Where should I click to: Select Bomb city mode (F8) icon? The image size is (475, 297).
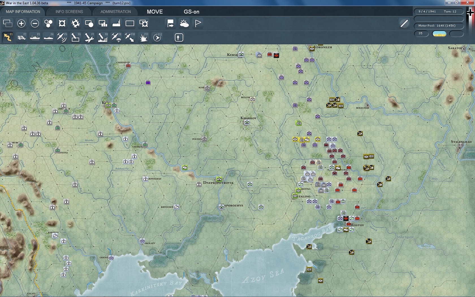pos(103,37)
